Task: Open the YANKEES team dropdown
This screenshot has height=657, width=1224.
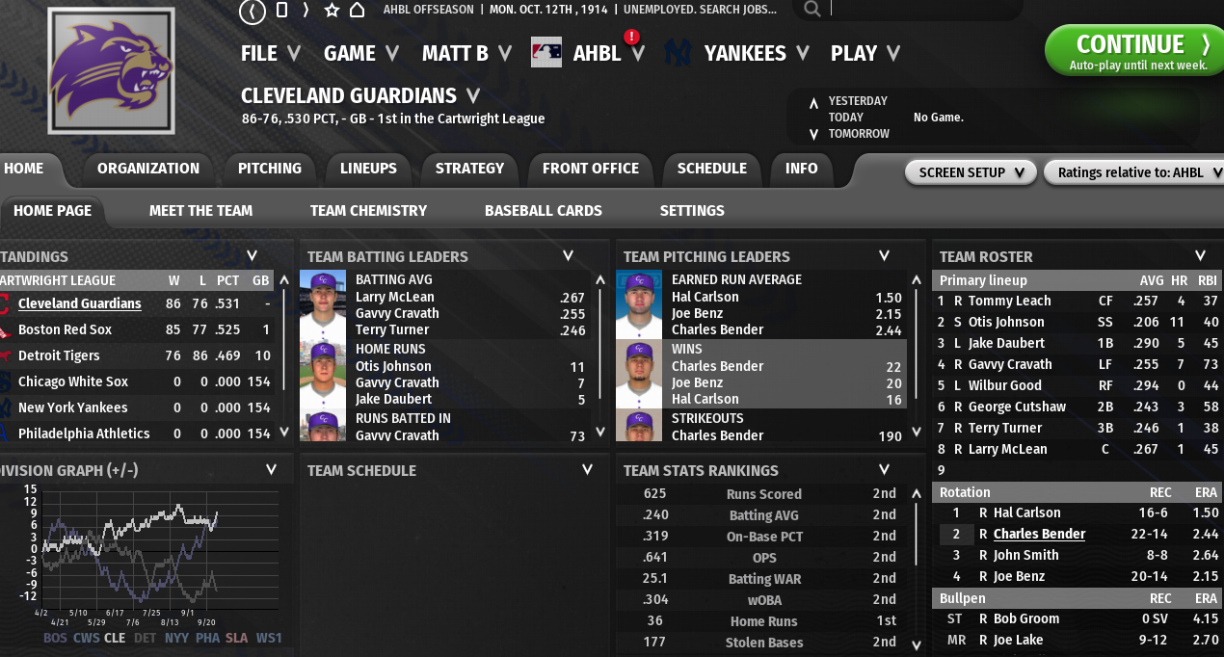Action: pos(757,54)
